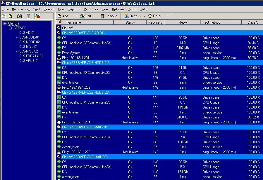Open the Profiles menu
Screen dimensions: 263x180
click(x=91, y=9)
